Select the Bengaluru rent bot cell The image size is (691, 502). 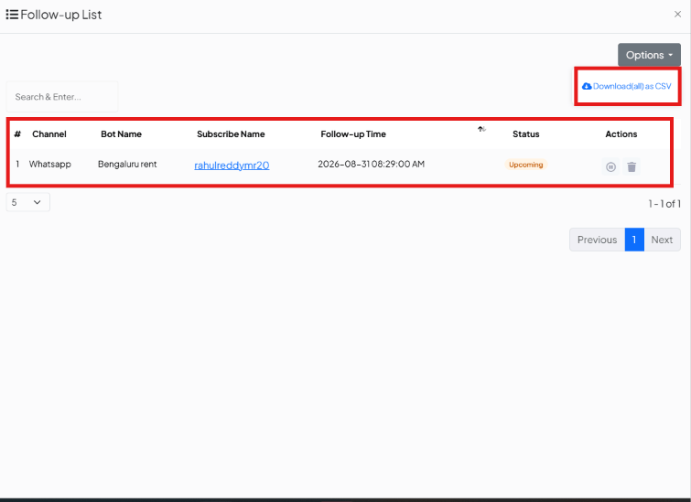(x=127, y=165)
